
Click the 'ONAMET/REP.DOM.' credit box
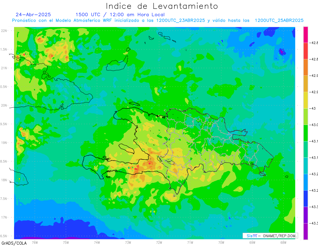pyautogui.click(x=270, y=236)
